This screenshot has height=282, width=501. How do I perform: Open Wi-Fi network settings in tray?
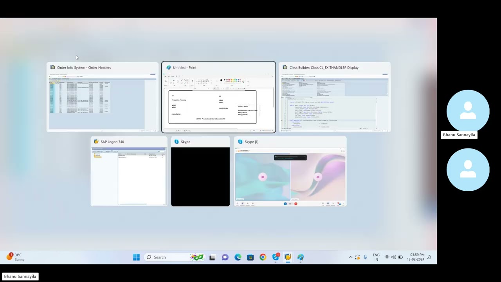(387, 257)
